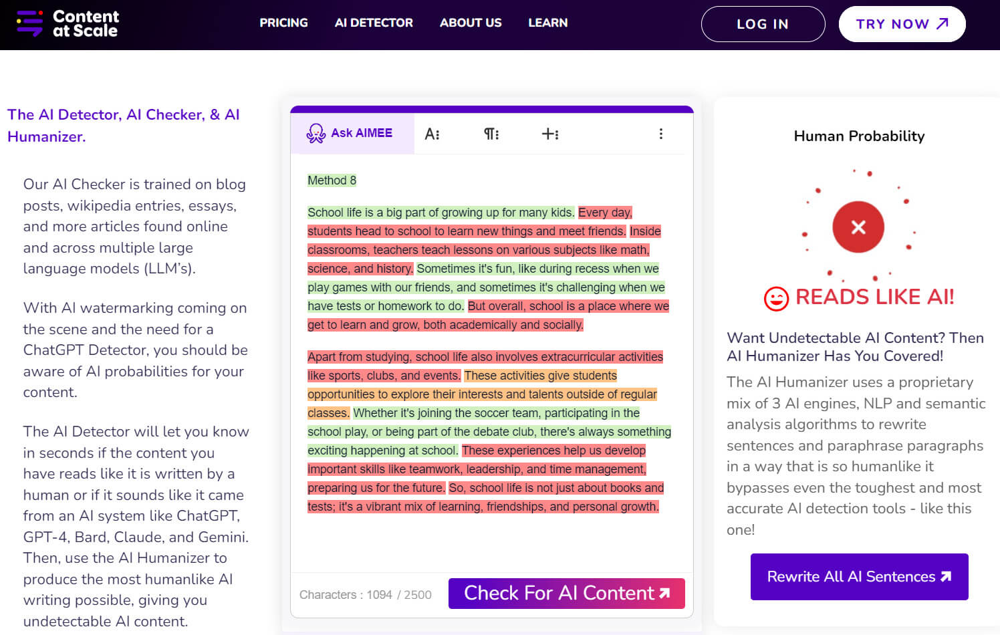Image resolution: width=1000 pixels, height=635 pixels.
Task: Open the font size options icon
Action: point(432,134)
